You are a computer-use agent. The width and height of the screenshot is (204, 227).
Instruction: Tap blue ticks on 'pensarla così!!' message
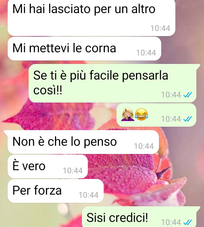(x=187, y=95)
